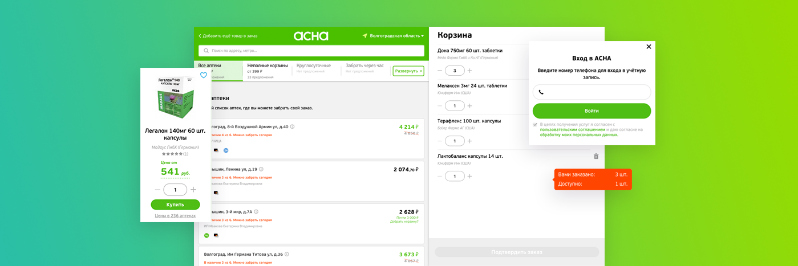Increase Легалон quantity with plus icon
This screenshot has height=266, width=798.
tap(193, 190)
